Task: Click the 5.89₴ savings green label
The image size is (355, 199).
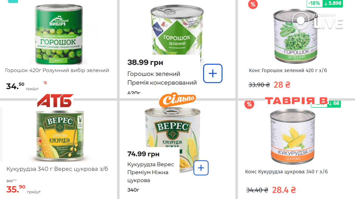Action: point(333,3)
